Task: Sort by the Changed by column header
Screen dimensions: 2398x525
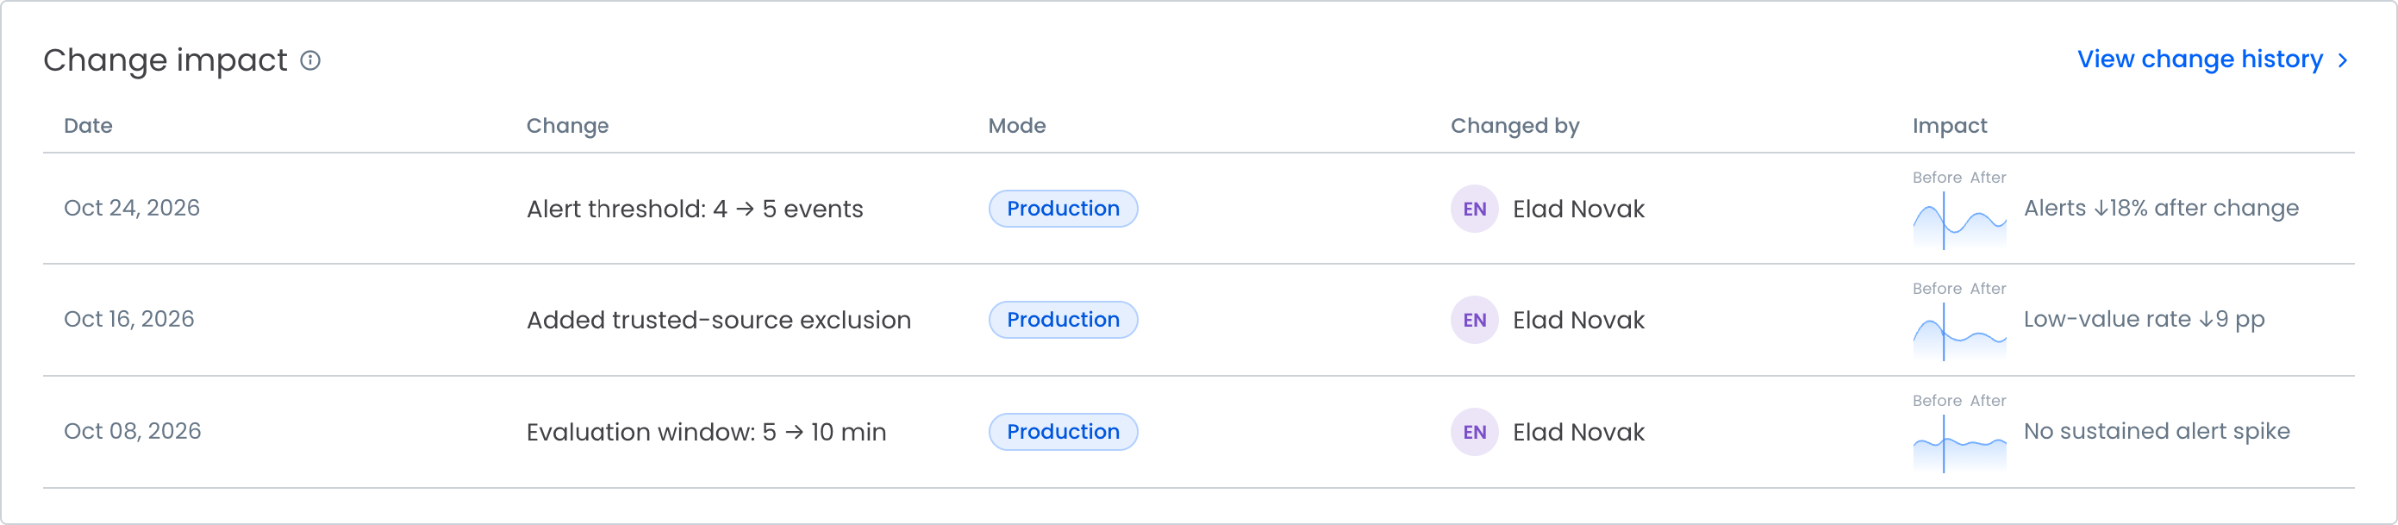Action: (1515, 126)
